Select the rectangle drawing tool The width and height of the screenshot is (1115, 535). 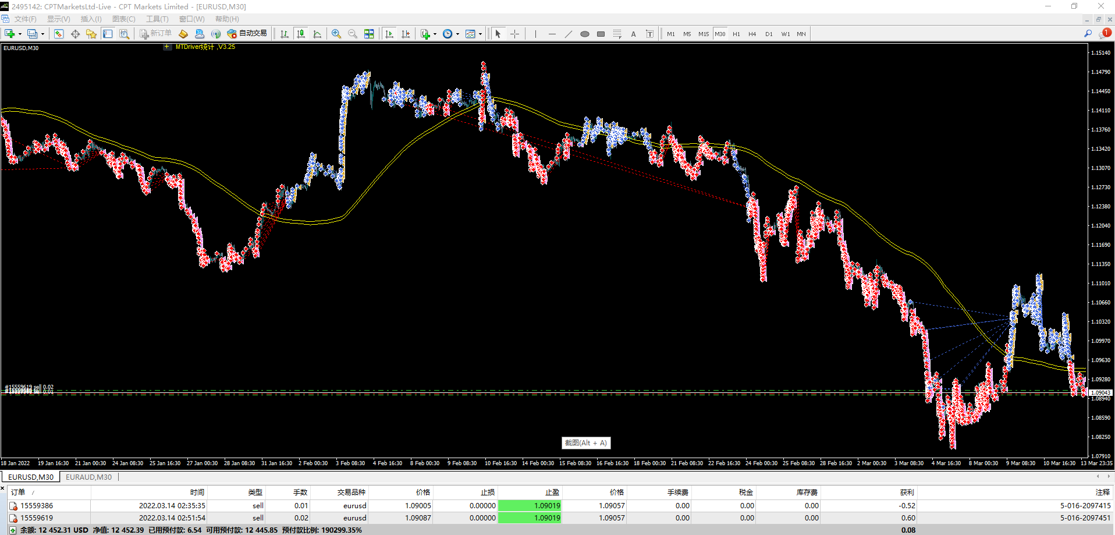pos(601,34)
